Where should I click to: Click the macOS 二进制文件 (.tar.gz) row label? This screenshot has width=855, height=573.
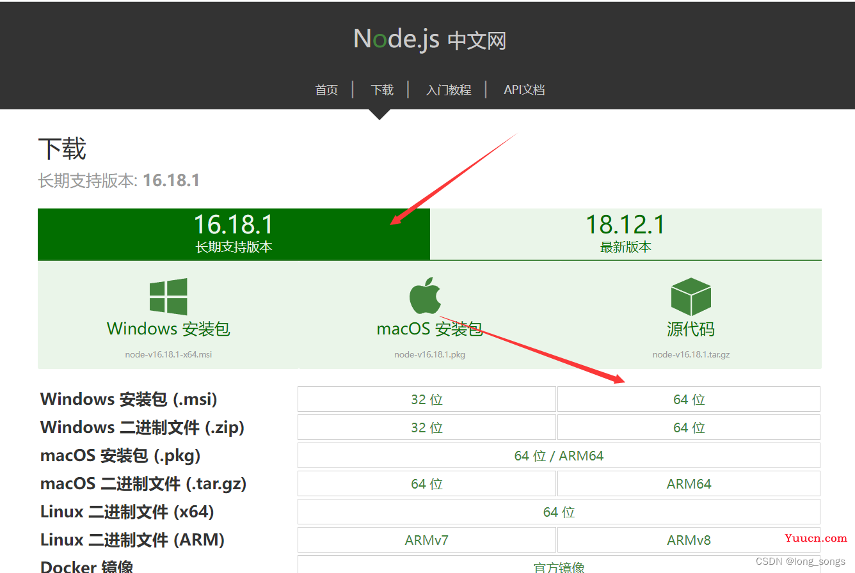(143, 483)
